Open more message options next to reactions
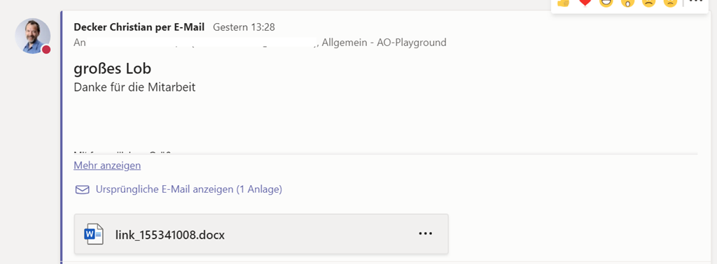This screenshot has height=264, width=717. click(x=695, y=2)
